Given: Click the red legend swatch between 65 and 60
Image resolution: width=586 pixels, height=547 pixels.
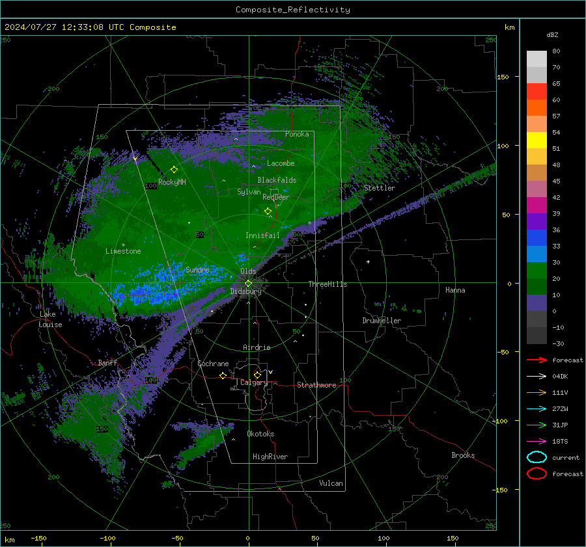Looking at the screenshot, I should 537,92.
